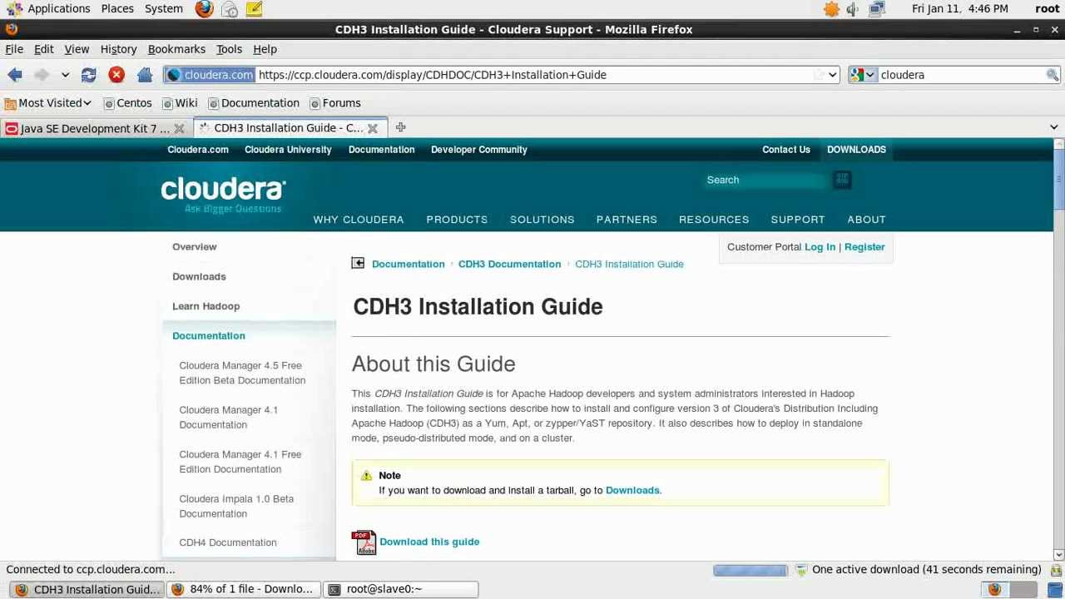Reload the page with the refresh icon
The width and height of the screenshot is (1065, 599).
(x=89, y=75)
